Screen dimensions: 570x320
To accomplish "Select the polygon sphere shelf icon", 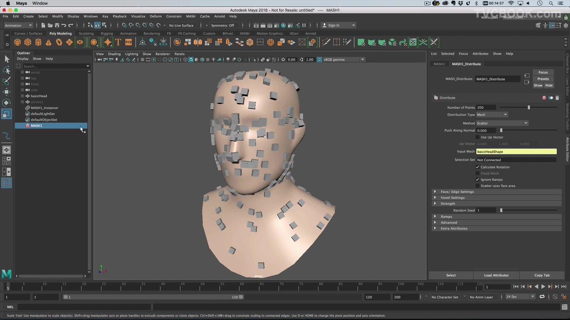I will tap(17, 42).
